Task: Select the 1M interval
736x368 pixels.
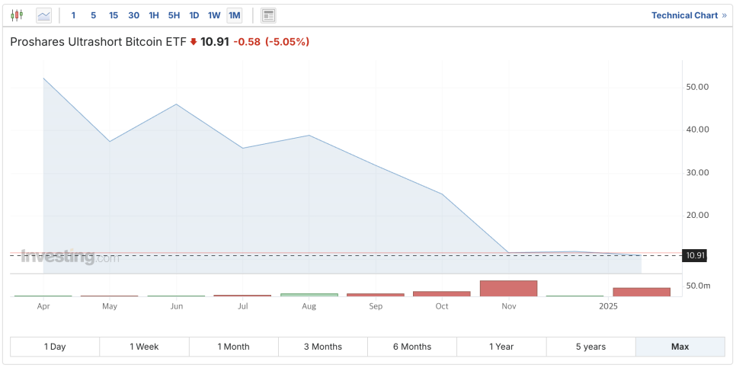Action: coord(234,15)
